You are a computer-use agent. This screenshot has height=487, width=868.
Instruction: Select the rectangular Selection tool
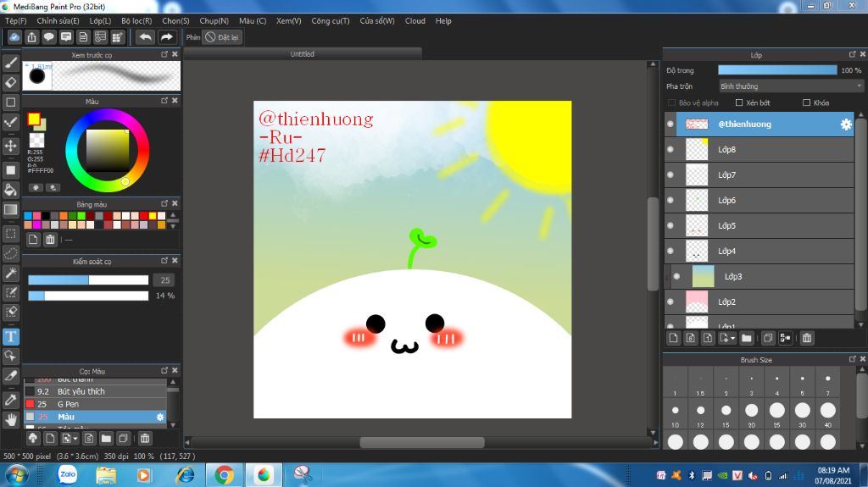(x=10, y=234)
